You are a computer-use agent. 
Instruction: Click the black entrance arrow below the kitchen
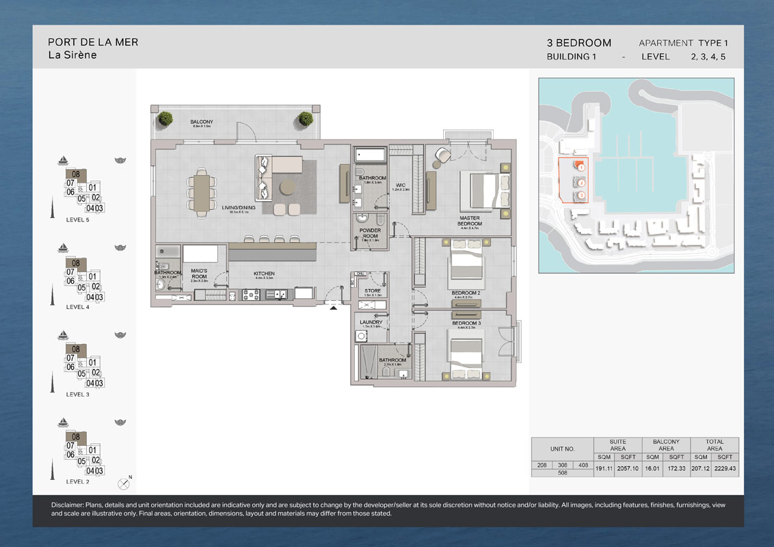[333, 308]
